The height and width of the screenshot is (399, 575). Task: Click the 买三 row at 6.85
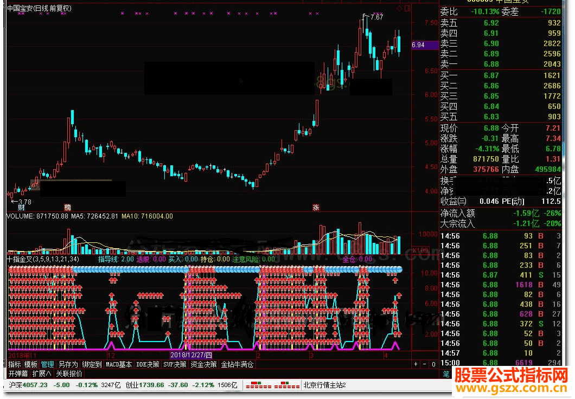coord(500,96)
